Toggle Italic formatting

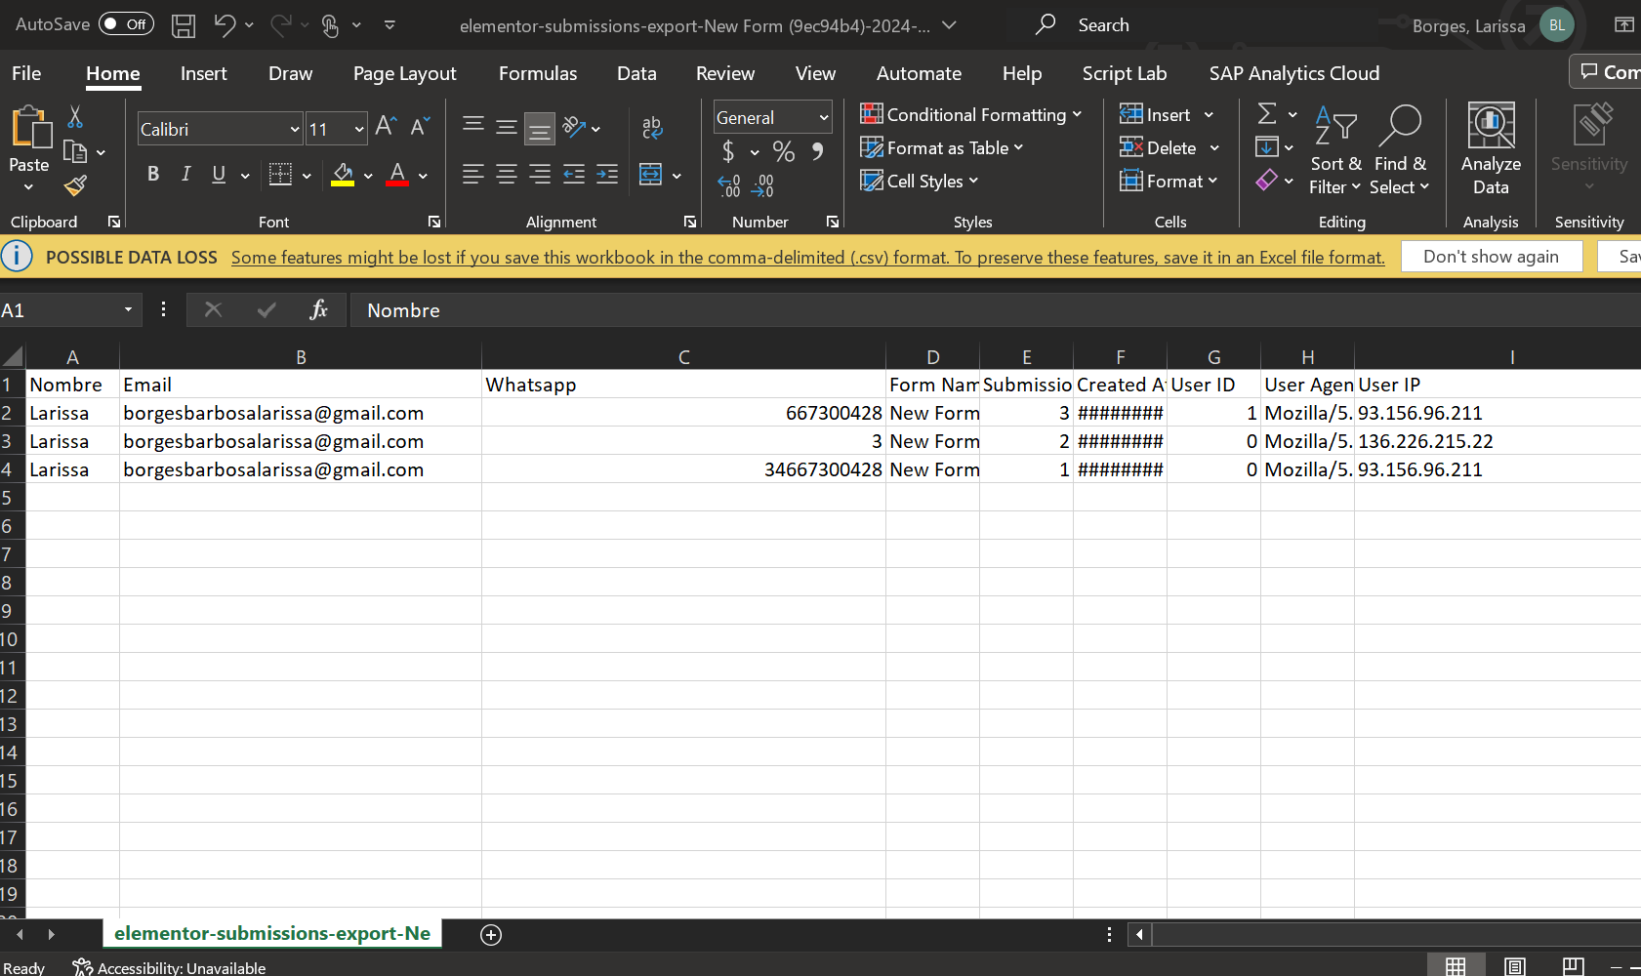(185, 175)
